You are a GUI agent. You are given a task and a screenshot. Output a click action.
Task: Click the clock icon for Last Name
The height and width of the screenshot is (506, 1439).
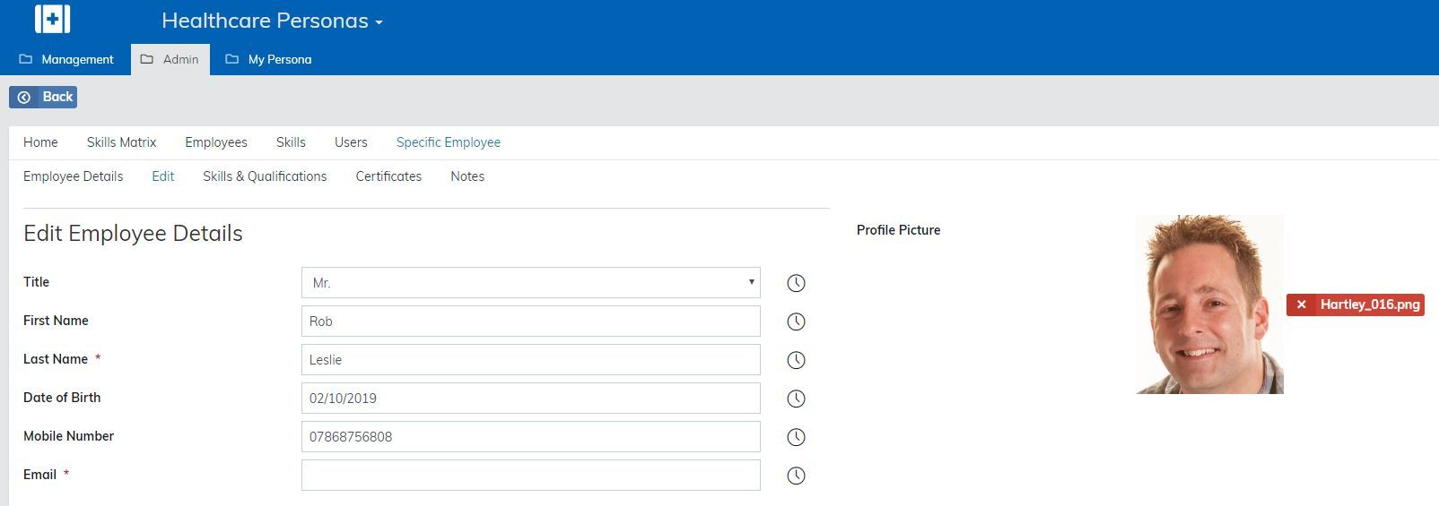click(x=796, y=360)
